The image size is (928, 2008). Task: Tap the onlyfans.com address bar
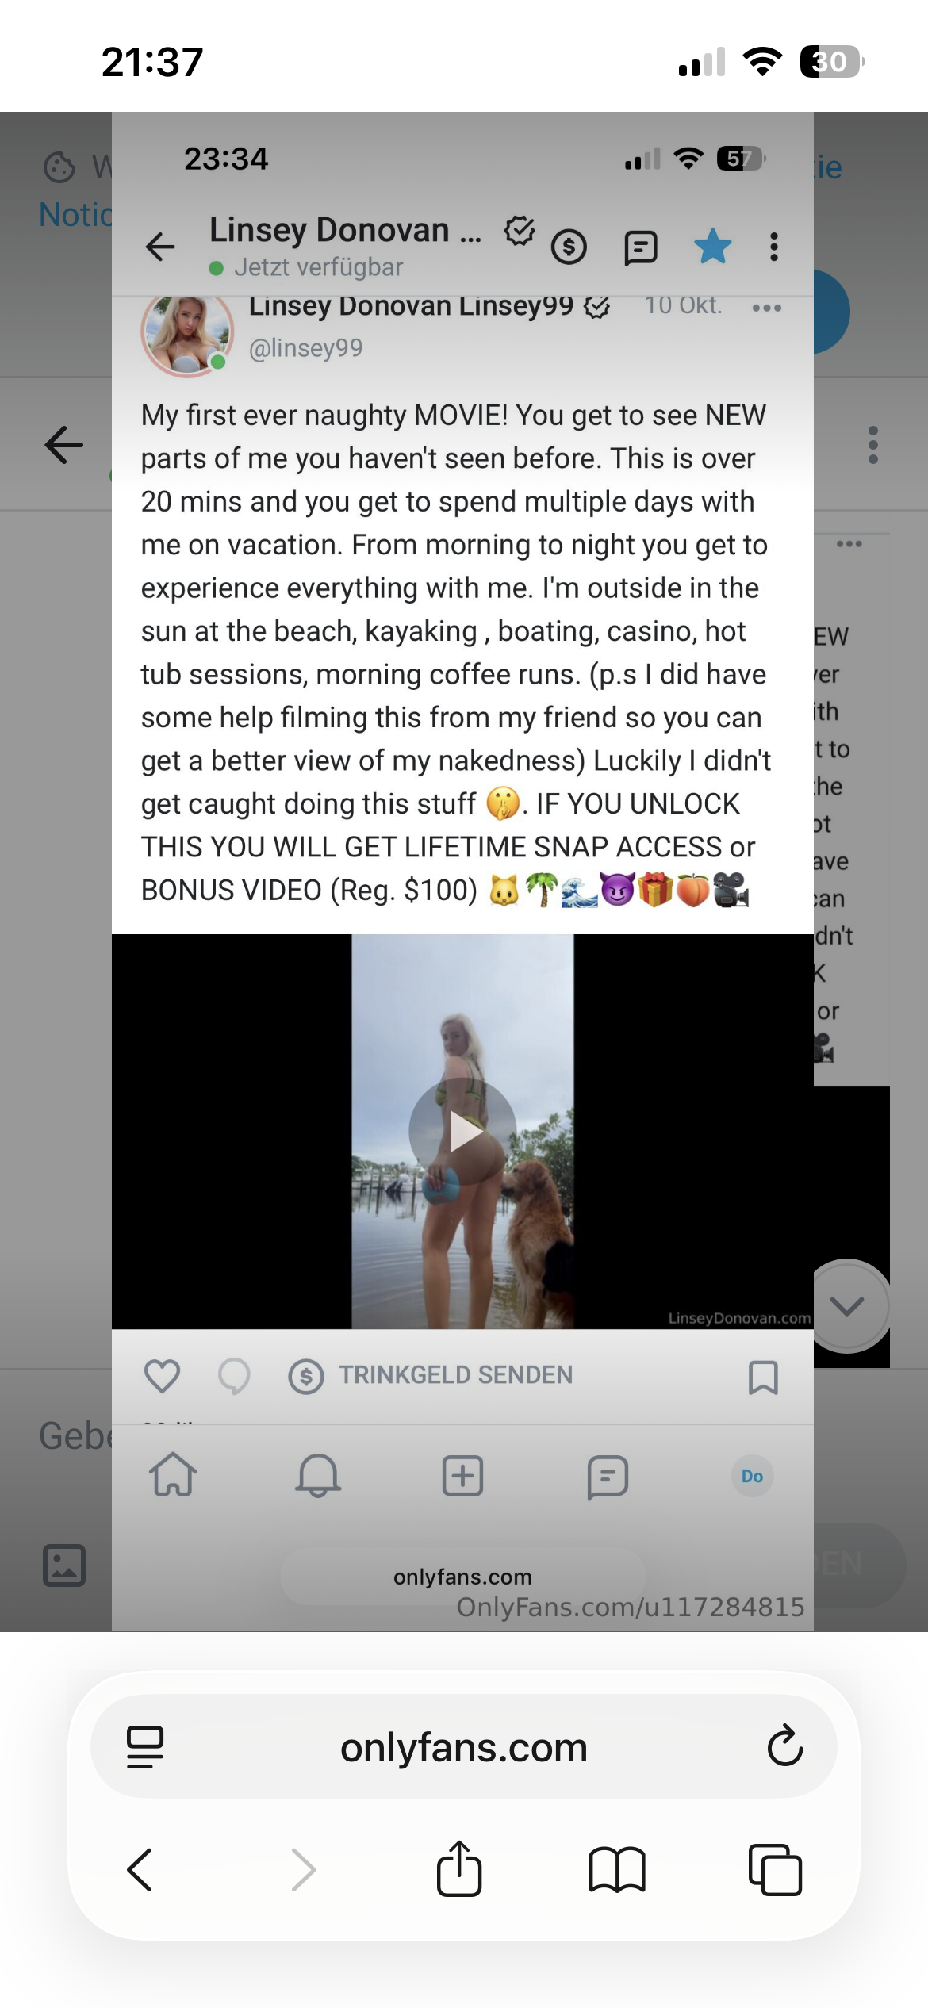pos(464,1747)
